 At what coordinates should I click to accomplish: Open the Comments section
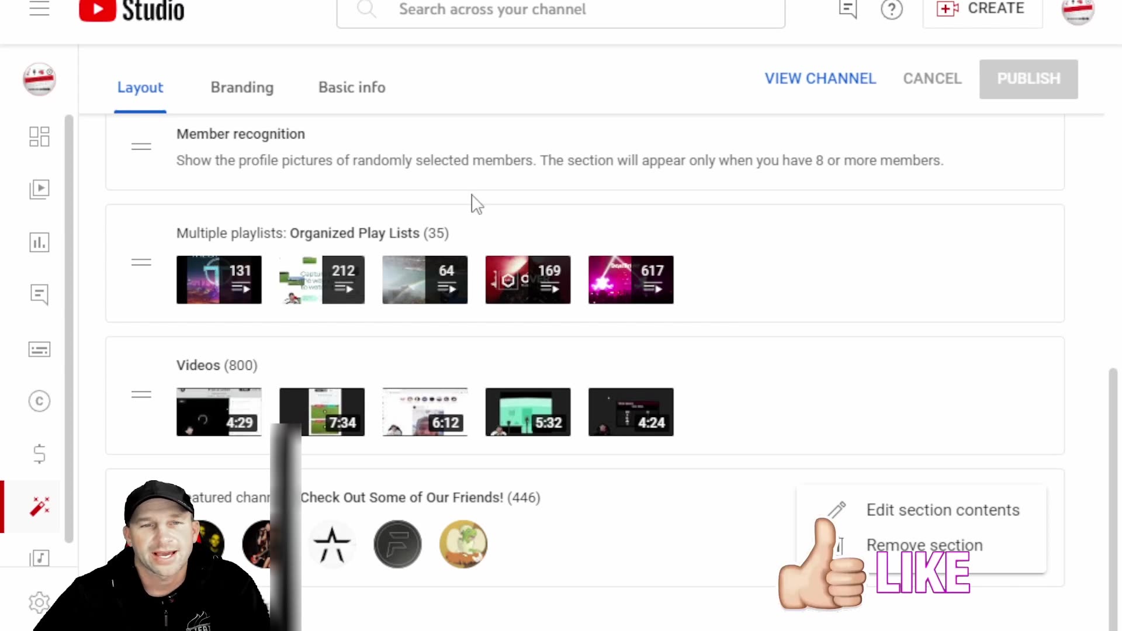[x=39, y=294]
